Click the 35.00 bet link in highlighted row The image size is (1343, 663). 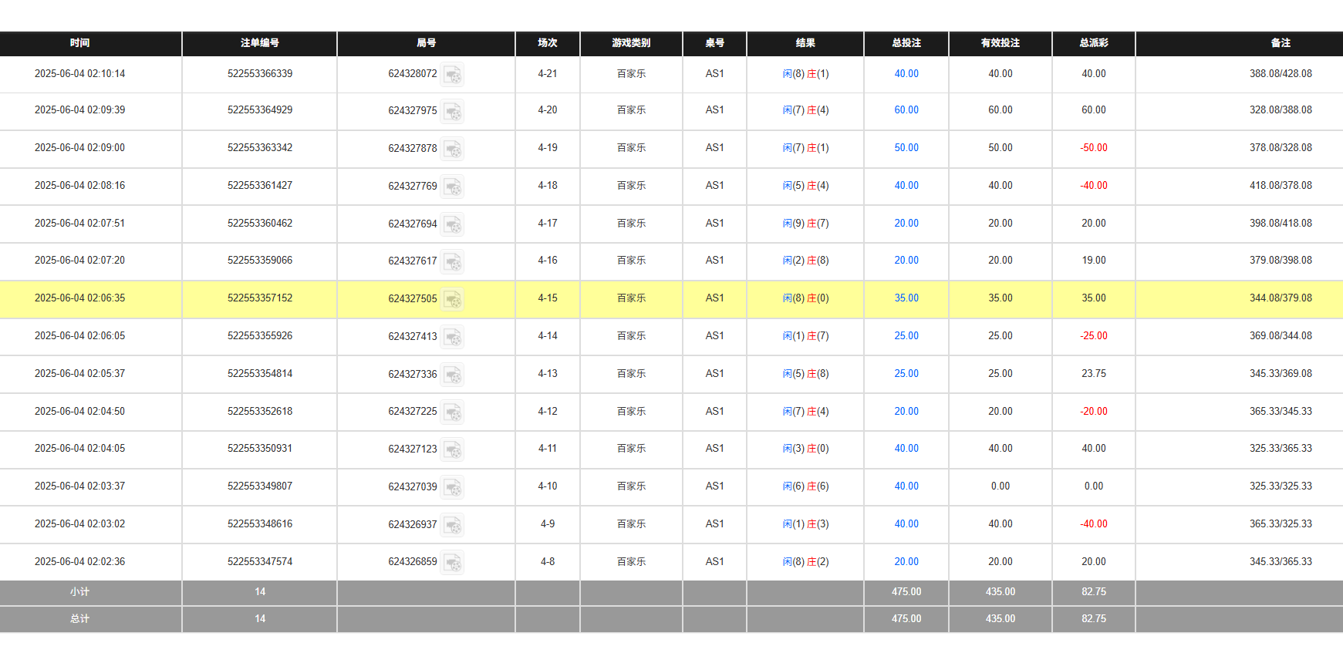click(906, 298)
